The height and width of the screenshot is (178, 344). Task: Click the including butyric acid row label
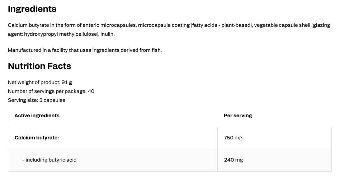(50, 160)
